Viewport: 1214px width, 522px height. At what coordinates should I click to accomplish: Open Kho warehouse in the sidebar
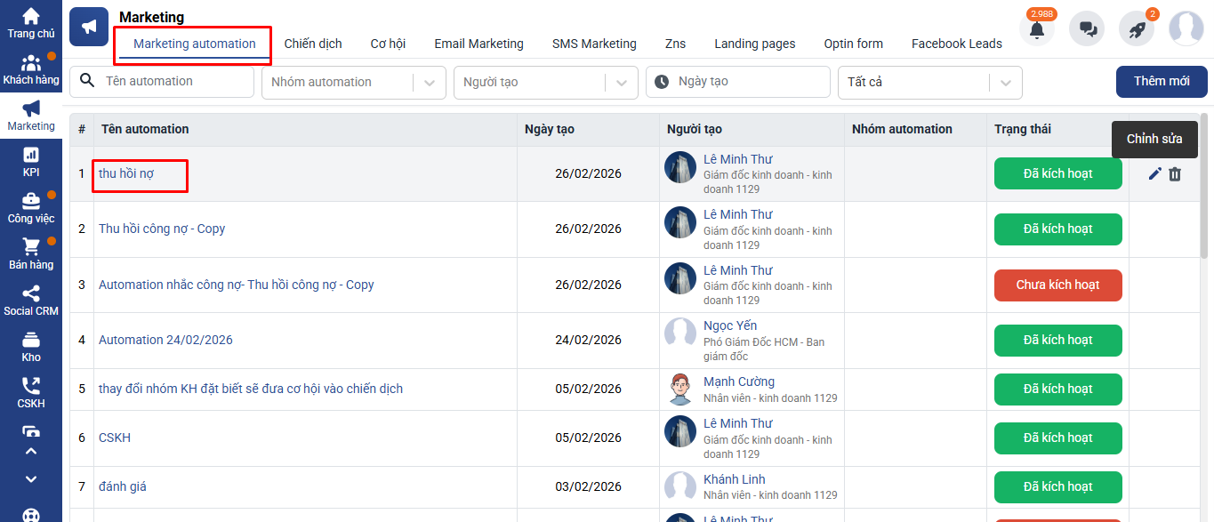pyautogui.click(x=31, y=347)
